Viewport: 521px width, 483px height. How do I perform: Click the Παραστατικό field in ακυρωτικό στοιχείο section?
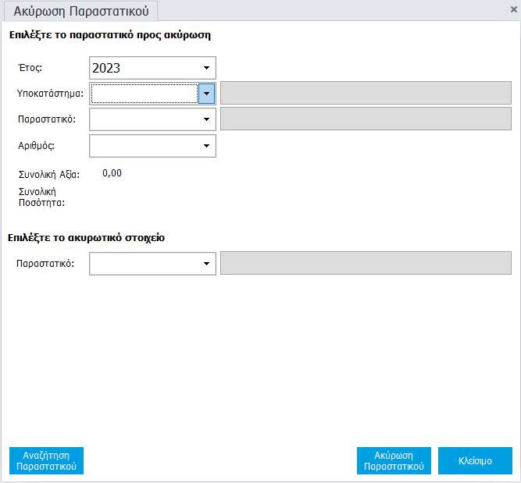click(x=144, y=264)
